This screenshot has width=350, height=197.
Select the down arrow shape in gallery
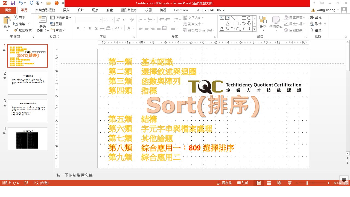tap(249, 24)
